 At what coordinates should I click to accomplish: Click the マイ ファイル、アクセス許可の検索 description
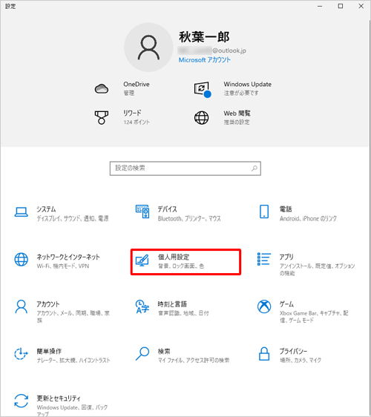(x=194, y=361)
